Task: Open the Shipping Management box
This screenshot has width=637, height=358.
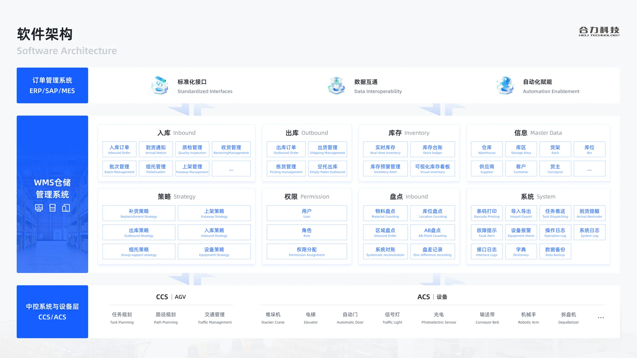Action: [327, 149]
